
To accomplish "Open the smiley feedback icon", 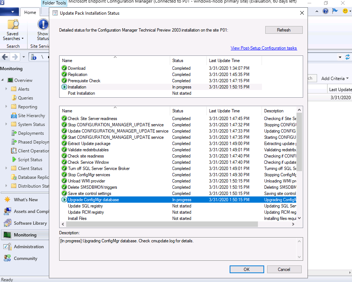I will click(x=345, y=11).
